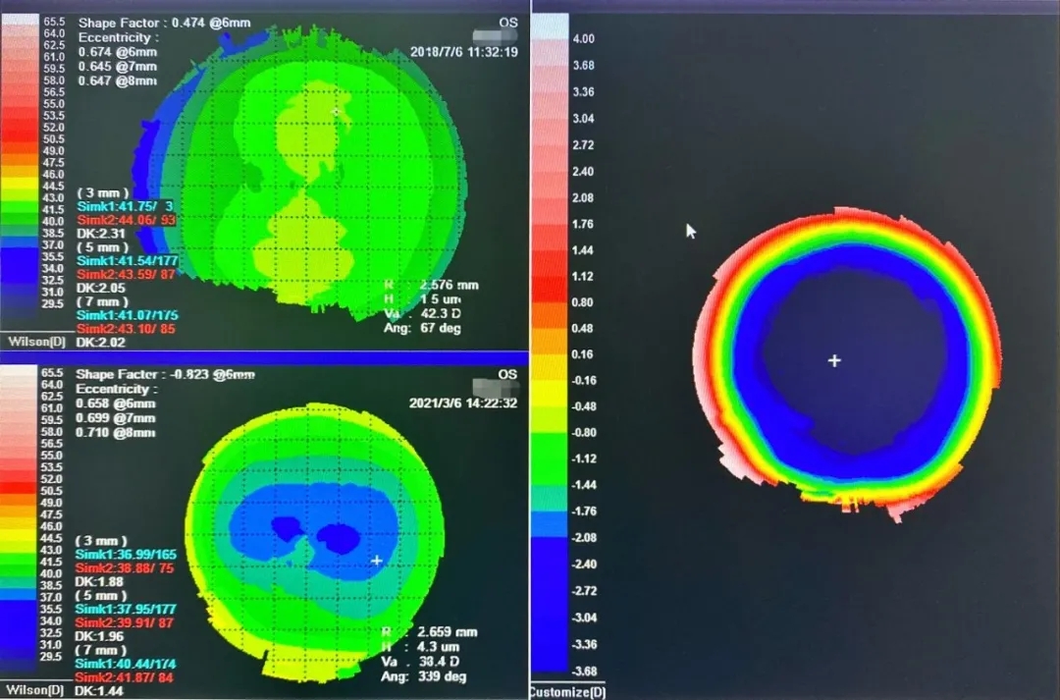Click the height value 4.3 um
This screenshot has height=700, width=1060.
438,647
